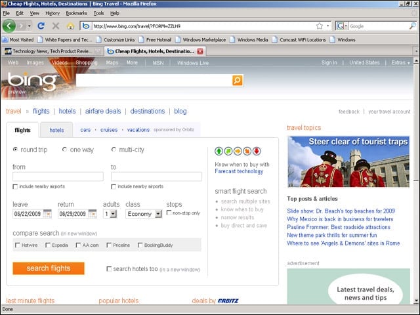Click the green diagonal-arrow Farecast icon
The width and height of the screenshot is (420, 315).
point(228,152)
